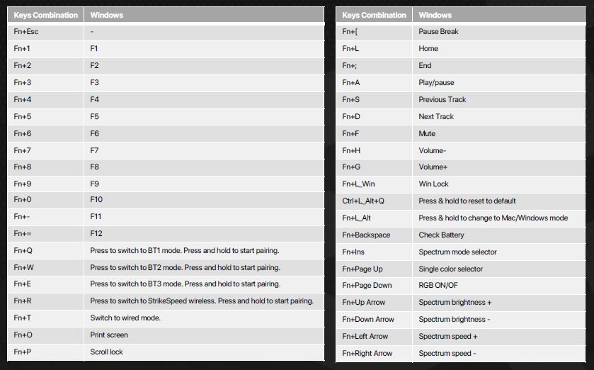Select the "Ctrl+L_Alt+Q" key combination cell
594x370 pixels.
click(x=362, y=201)
